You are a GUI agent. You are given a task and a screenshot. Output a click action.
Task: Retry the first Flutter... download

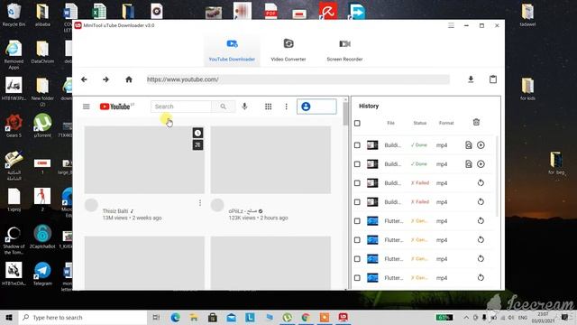point(481,220)
